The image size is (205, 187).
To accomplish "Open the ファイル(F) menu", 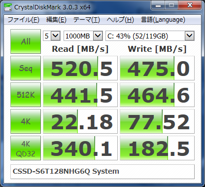I will pyautogui.click(x=24, y=20).
